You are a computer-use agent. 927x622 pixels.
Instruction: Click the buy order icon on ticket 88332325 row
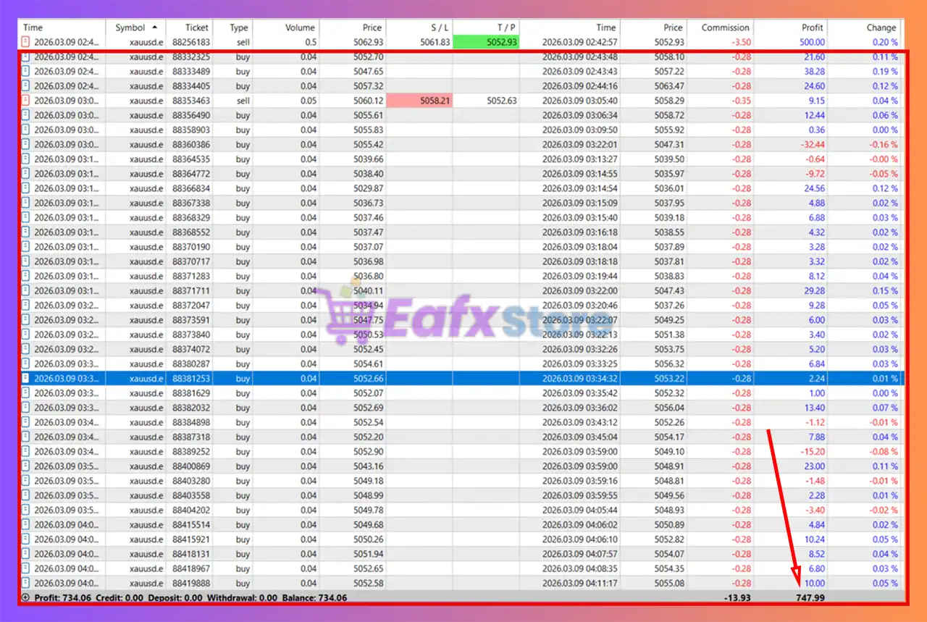click(26, 56)
